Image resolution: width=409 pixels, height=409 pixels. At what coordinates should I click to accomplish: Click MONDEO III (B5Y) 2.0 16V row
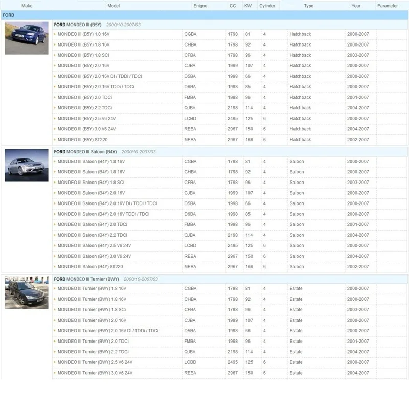pyautogui.click(x=230, y=66)
